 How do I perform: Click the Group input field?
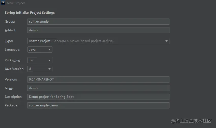(98, 22)
